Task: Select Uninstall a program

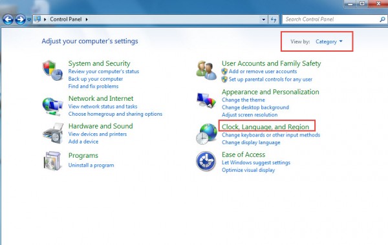Action: tap(91, 165)
